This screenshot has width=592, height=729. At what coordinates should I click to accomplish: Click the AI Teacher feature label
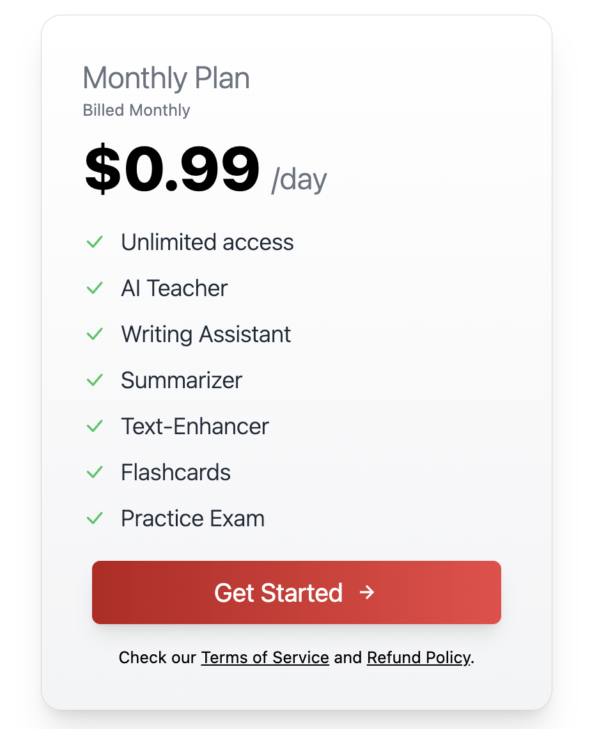[x=174, y=288]
